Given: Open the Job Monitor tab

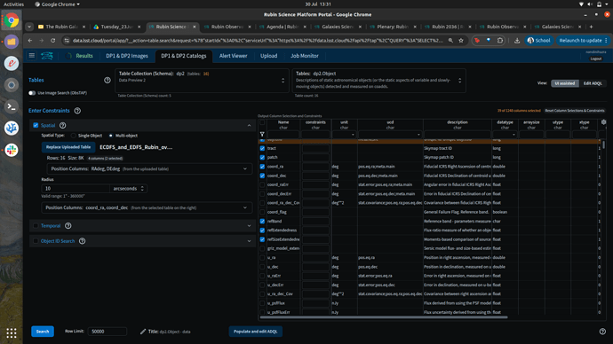Looking at the screenshot, I should 304,56.
